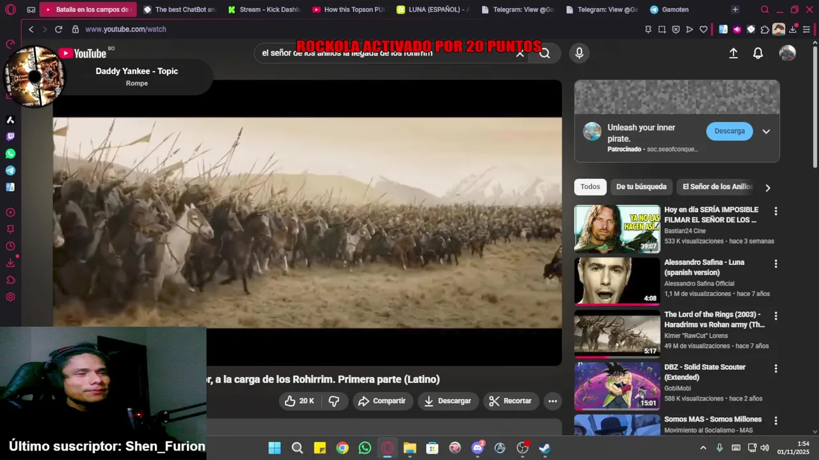Image resolution: width=819 pixels, height=460 pixels.
Task: Click the pinboard pin icon in the toolbar
Action: [x=648, y=29]
